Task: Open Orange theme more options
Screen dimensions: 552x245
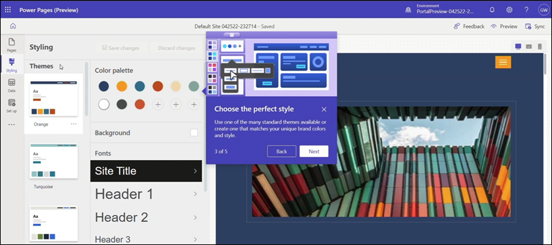Action: (x=73, y=124)
